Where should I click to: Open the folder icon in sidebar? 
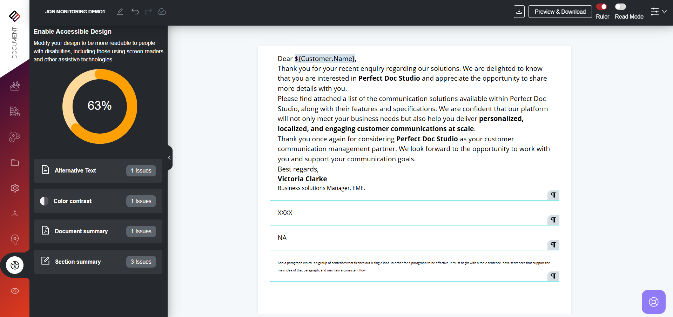pyautogui.click(x=15, y=162)
